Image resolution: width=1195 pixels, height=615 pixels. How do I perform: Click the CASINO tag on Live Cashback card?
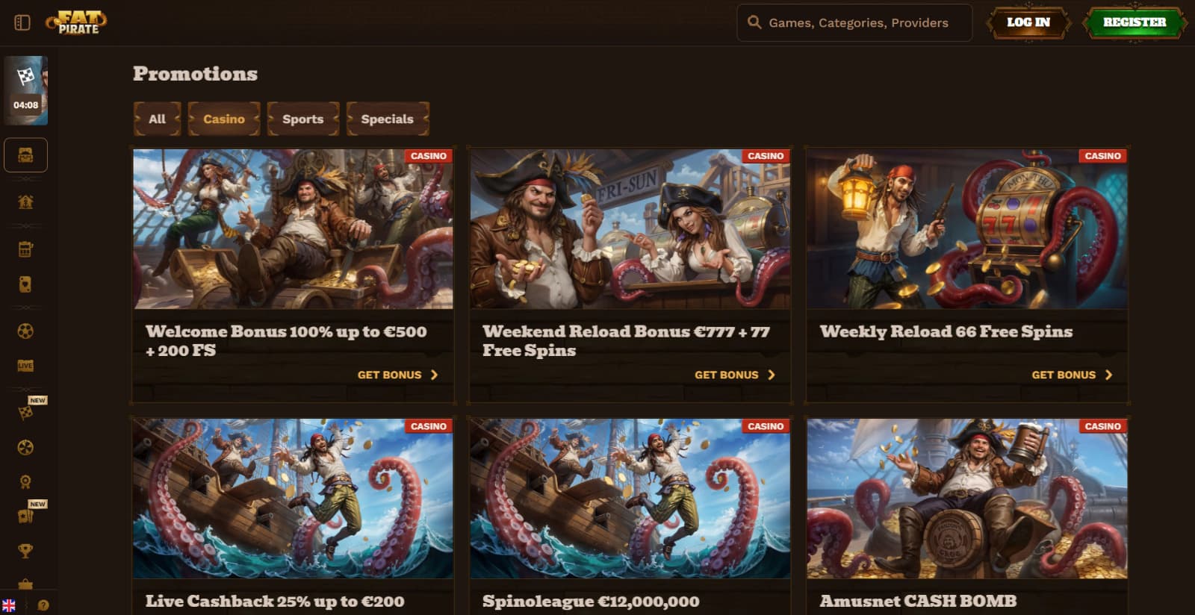pyautogui.click(x=429, y=426)
